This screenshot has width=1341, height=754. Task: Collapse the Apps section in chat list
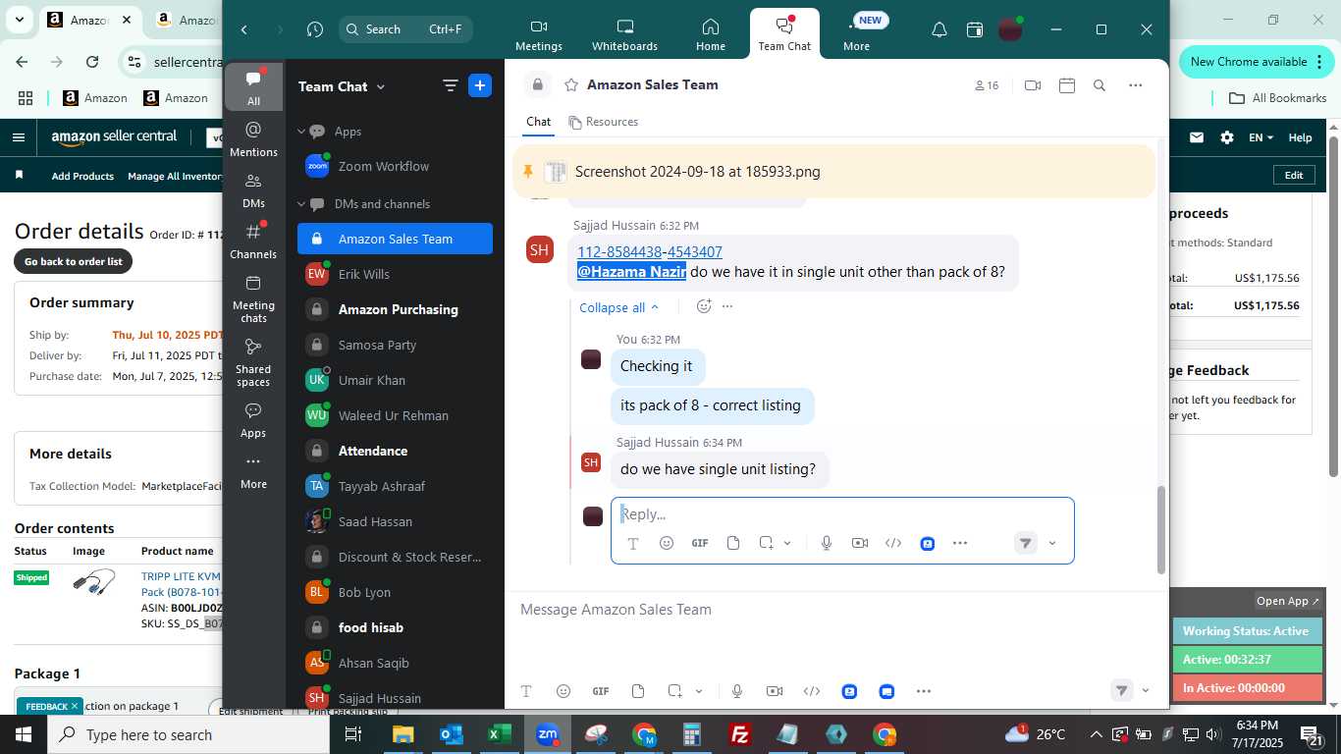[302, 131]
